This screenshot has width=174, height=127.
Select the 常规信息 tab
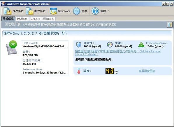(8, 19)
